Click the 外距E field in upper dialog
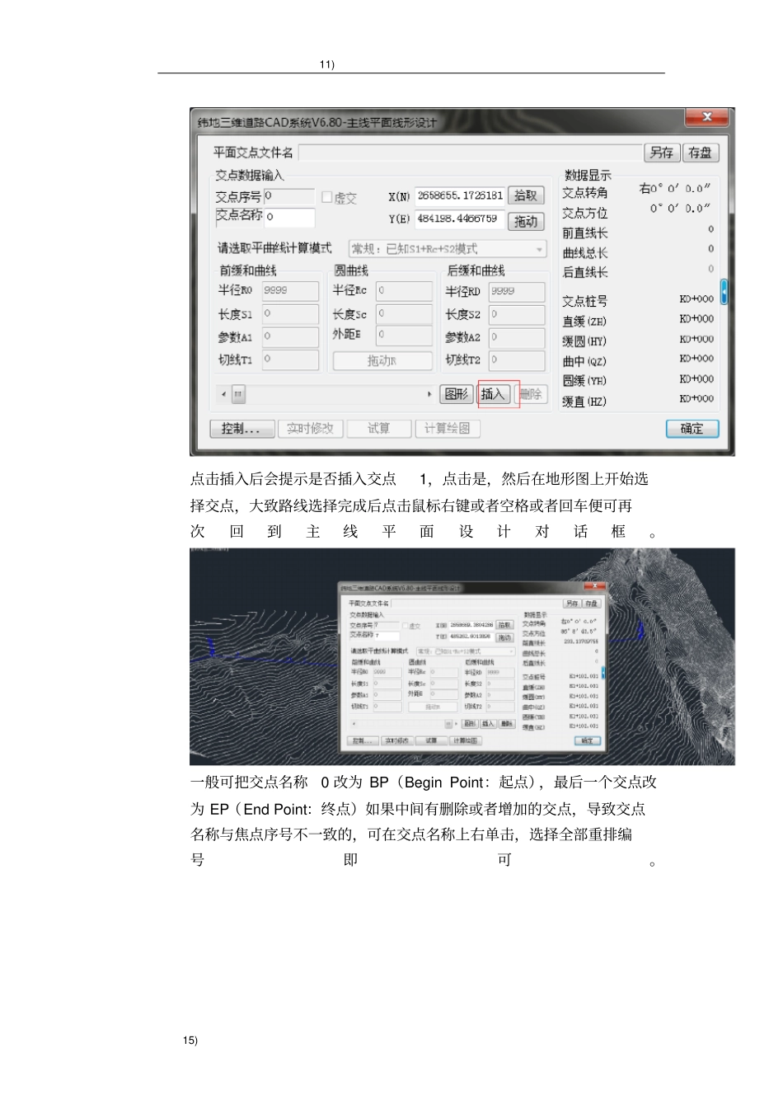This screenshot has height=1109, width=783. pos(404,335)
